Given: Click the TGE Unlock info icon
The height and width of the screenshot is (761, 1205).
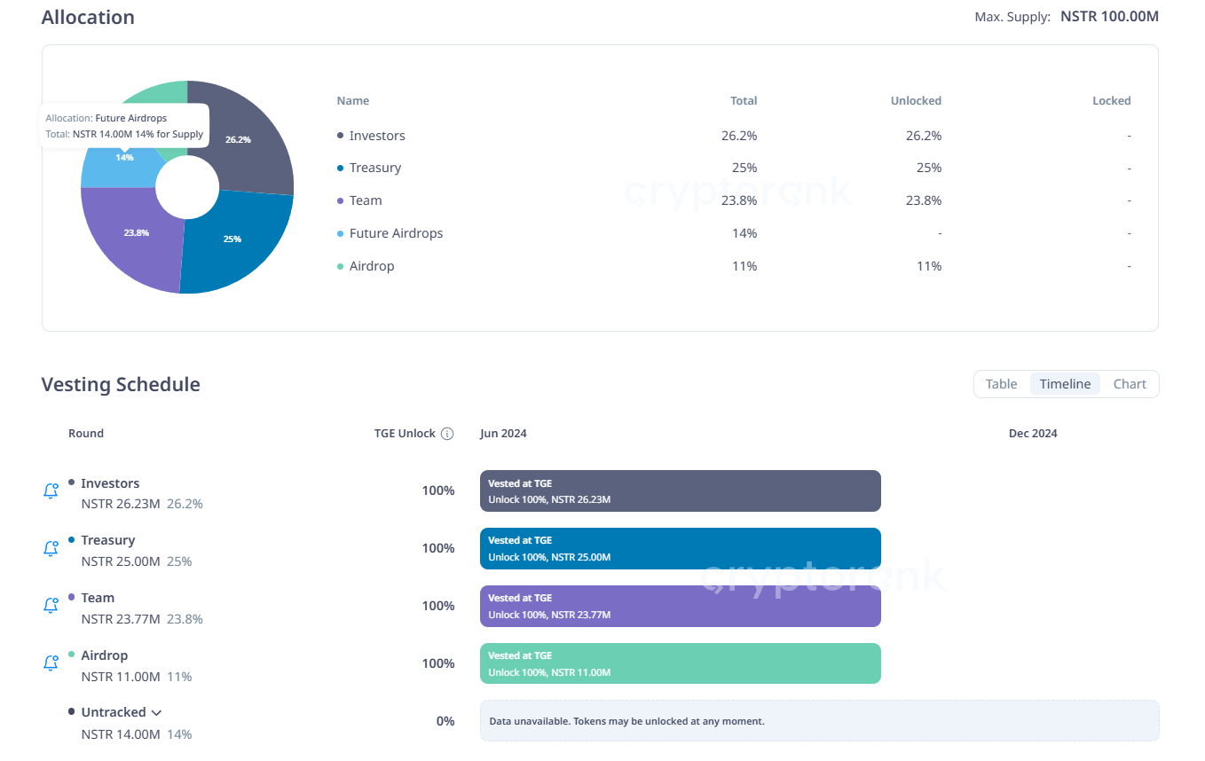Looking at the screenshot, I should [447, 434].
